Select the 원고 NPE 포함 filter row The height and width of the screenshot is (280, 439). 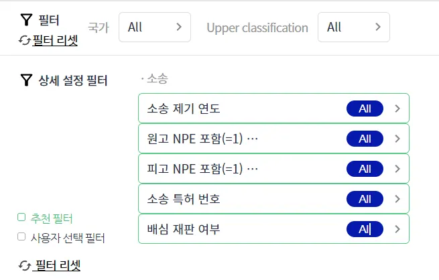click(x=241, y=139)
